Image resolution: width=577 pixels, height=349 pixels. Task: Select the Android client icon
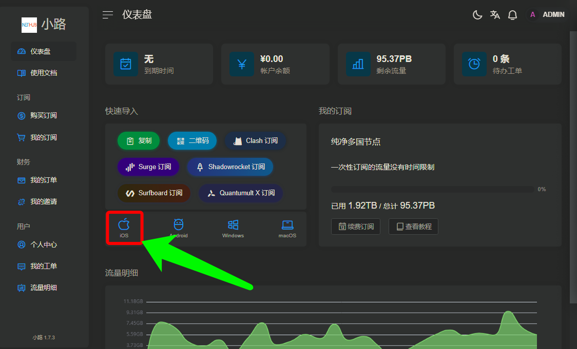(179, 228)
